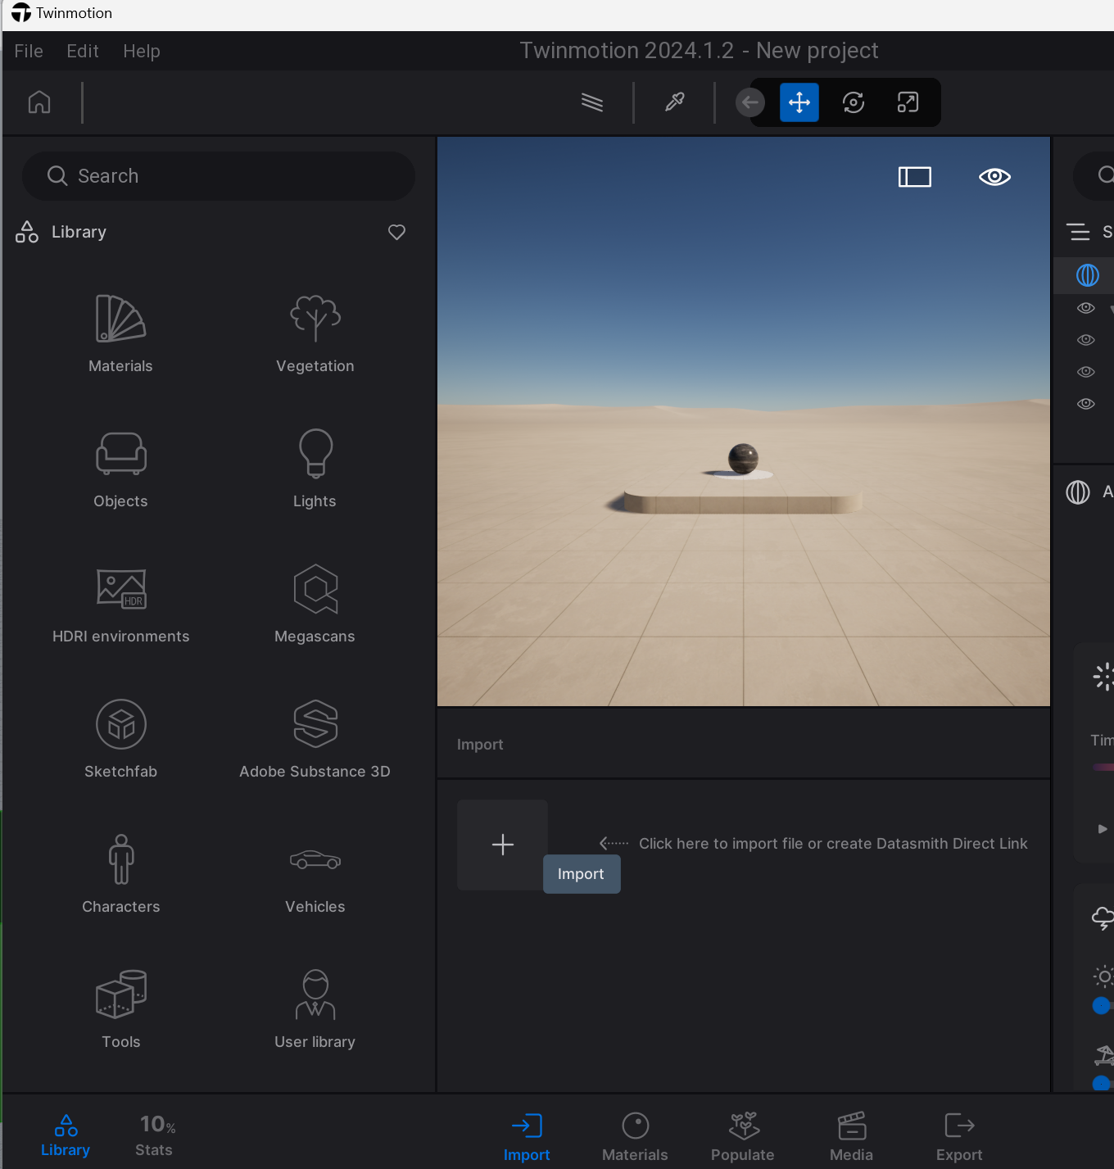Click the Home icon in the toolbar
Viewport: 1114px width, 1169px height.
(39, 102)
